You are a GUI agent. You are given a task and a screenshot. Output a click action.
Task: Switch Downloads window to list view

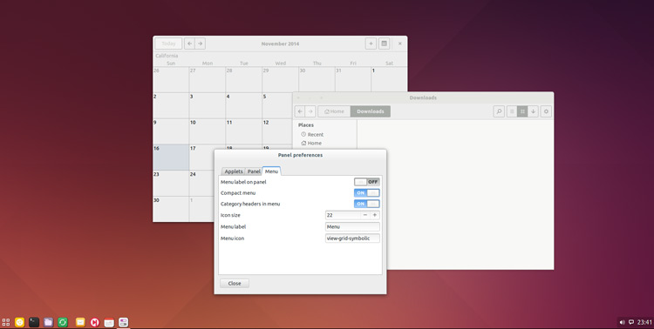[512, 111]
